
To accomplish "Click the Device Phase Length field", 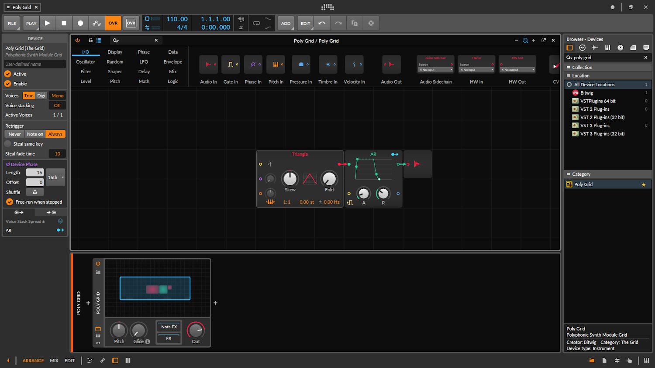I will 35,173.
